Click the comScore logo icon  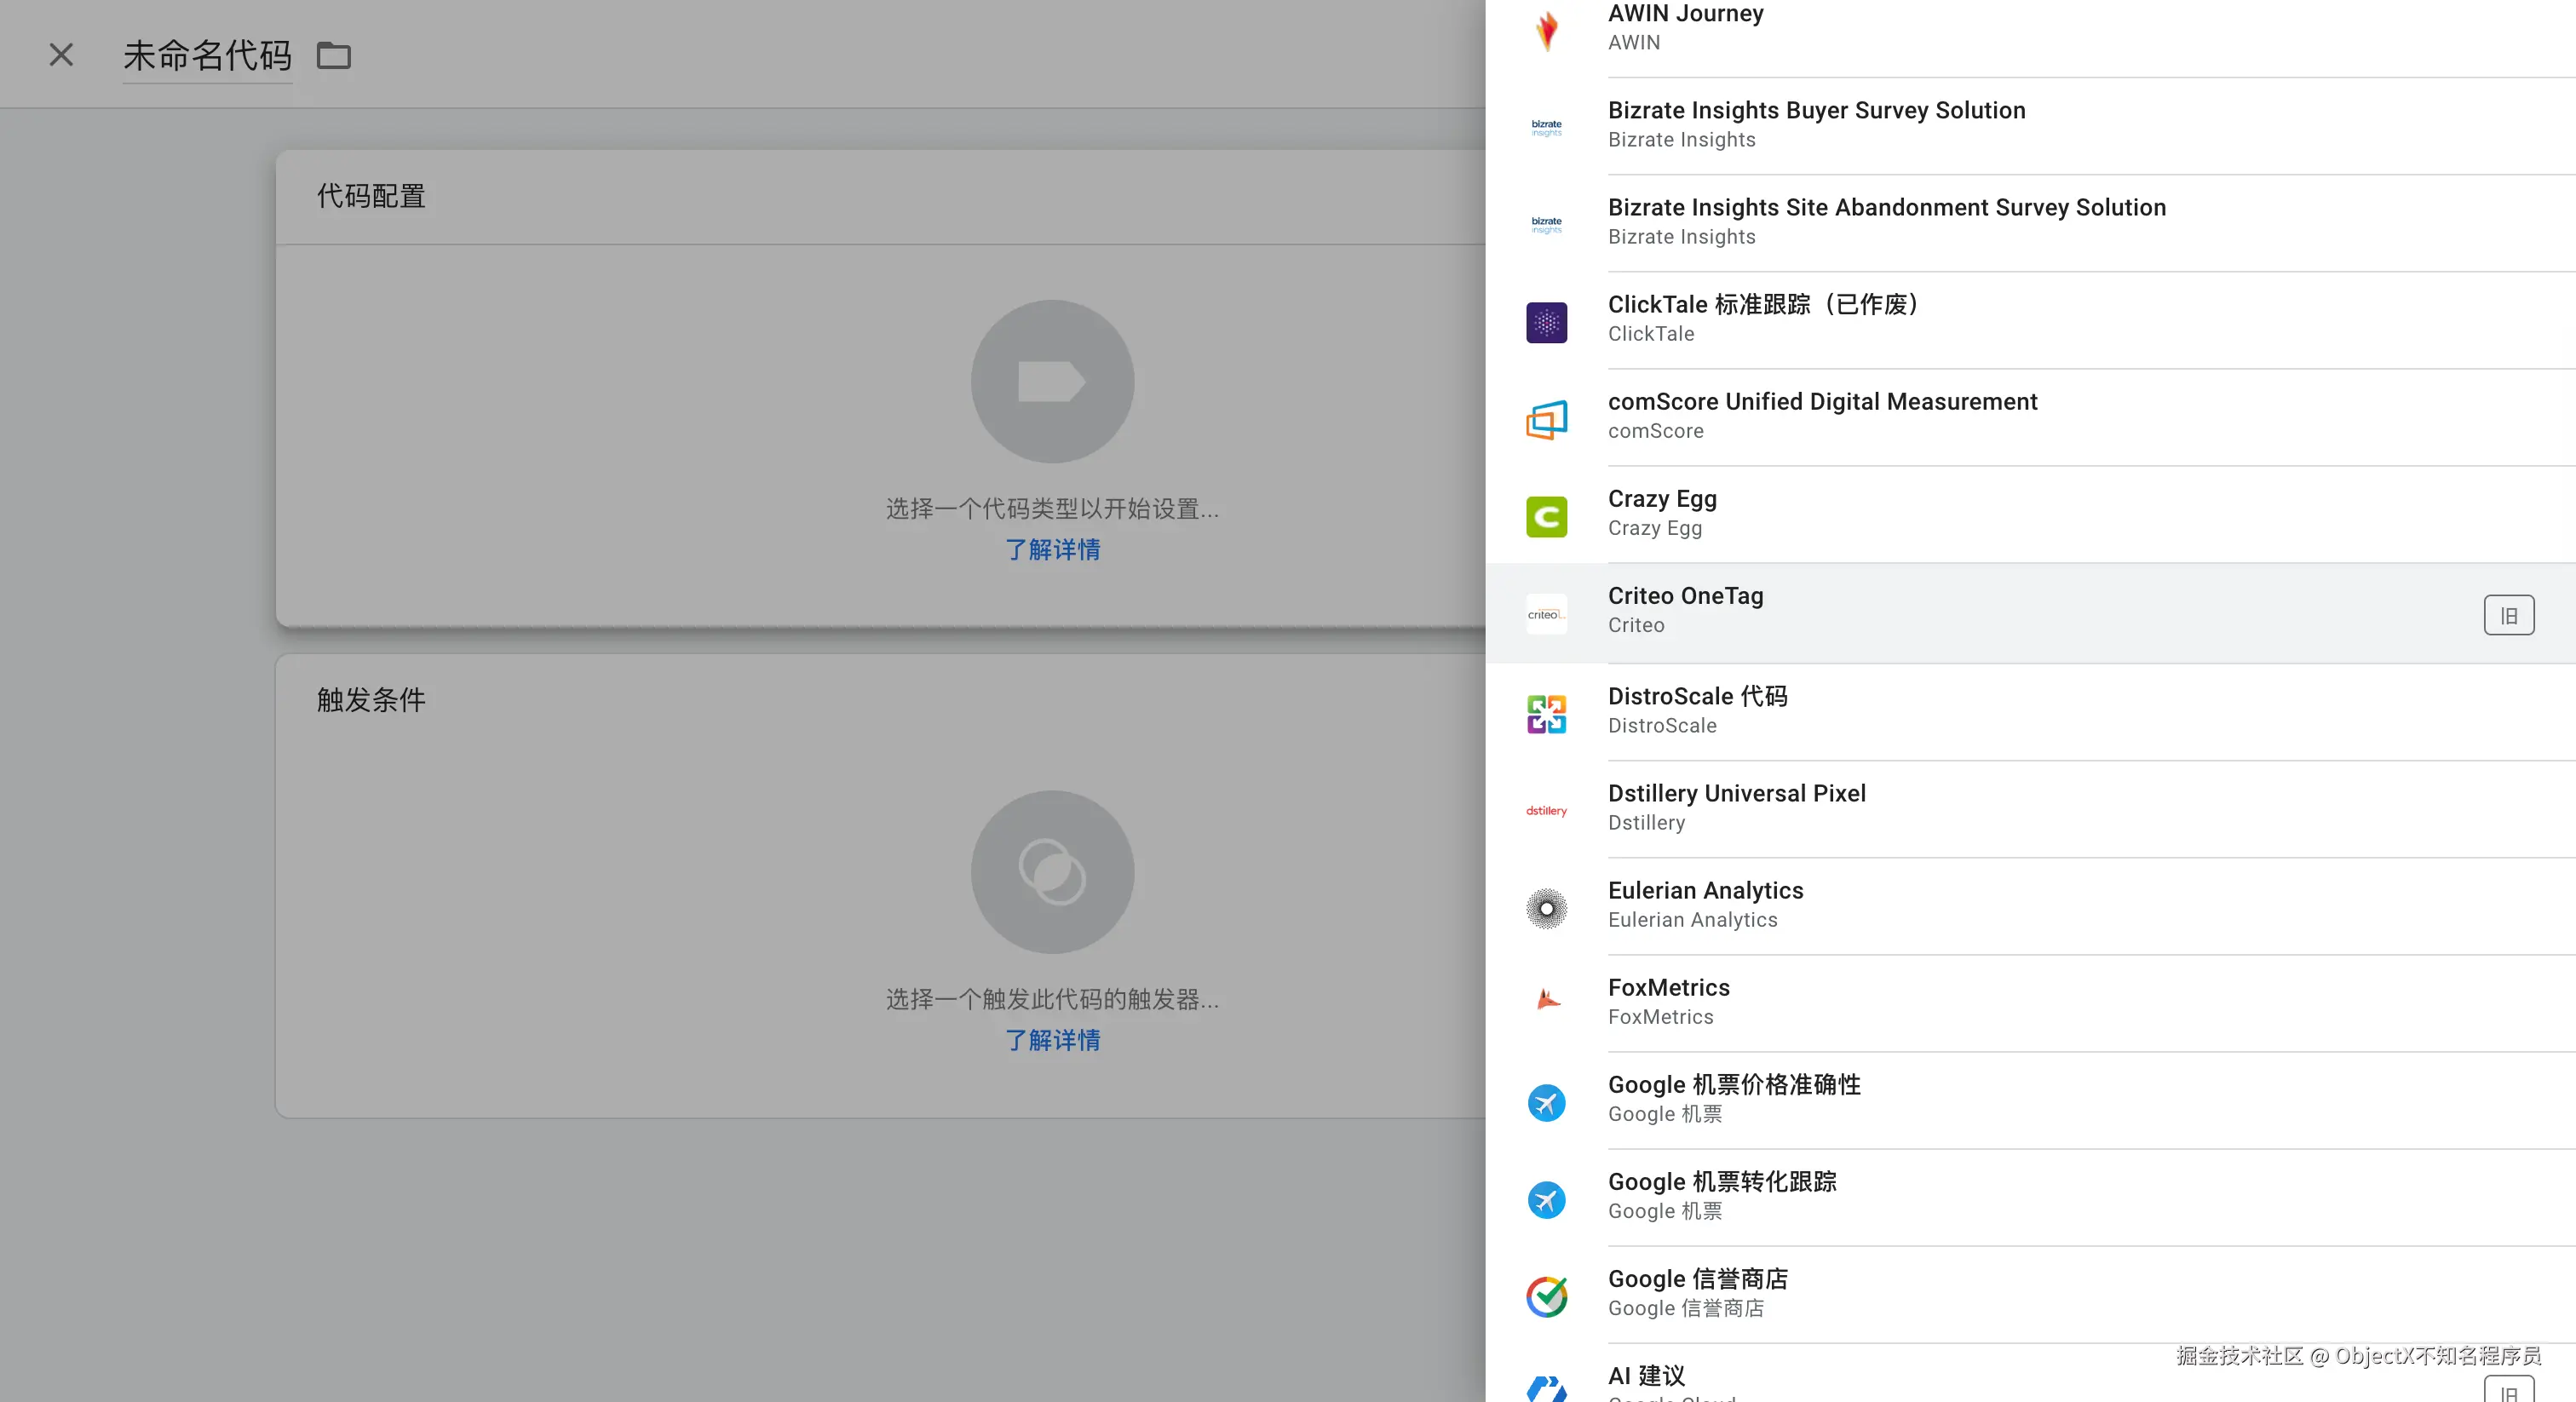pos(1546,419)
